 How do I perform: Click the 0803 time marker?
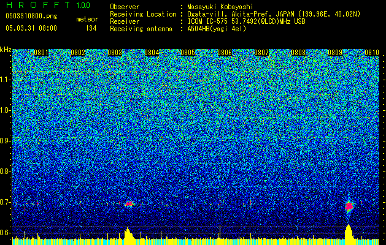coord(115,53)
